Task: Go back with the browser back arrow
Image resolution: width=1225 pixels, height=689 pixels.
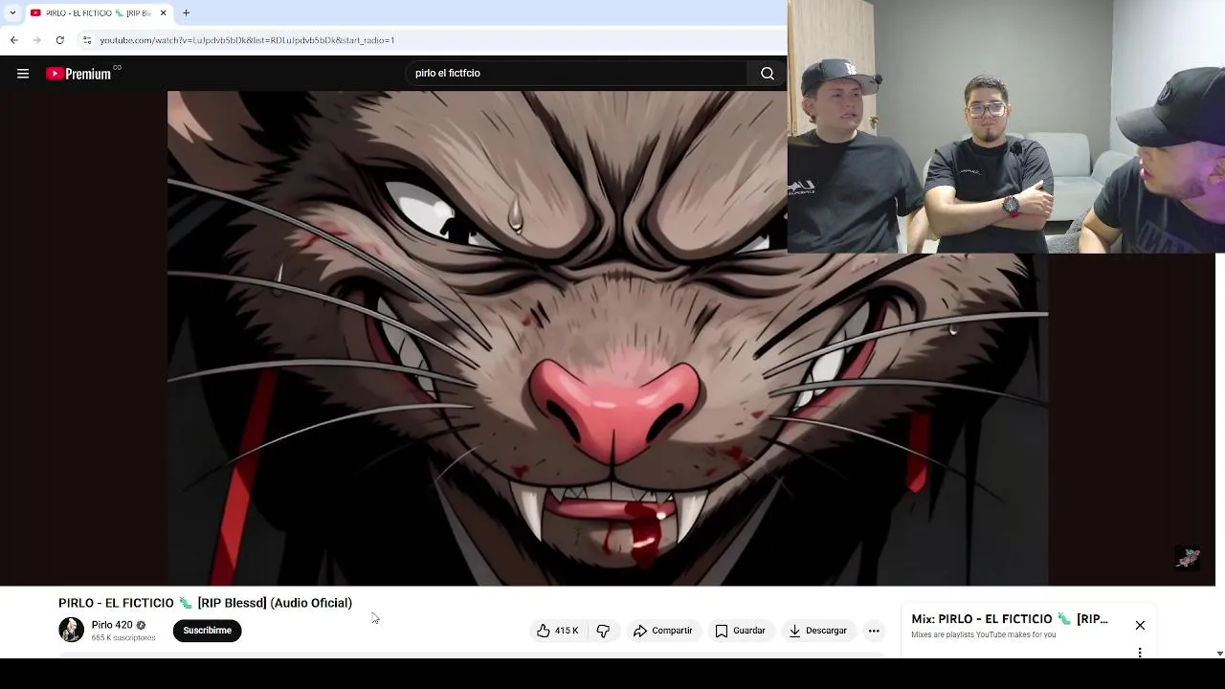Action: click(14, 40)
